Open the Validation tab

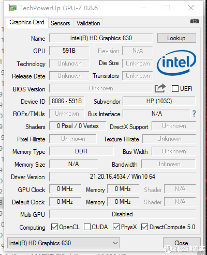tap(88, 23)
